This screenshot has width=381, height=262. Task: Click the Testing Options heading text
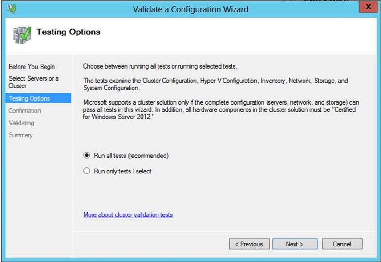[68, 32]
